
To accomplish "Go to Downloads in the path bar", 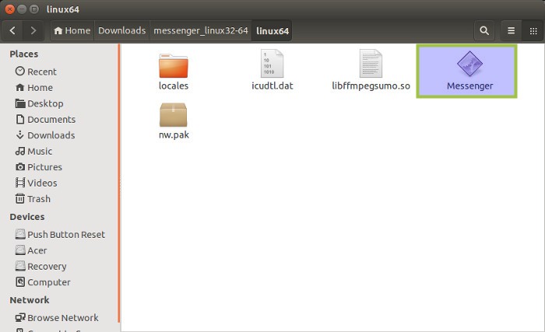I will point(121,30).
